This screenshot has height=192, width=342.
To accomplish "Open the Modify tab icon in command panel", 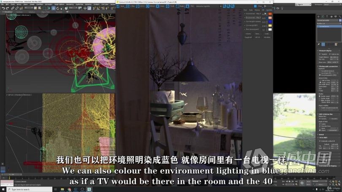I will coord(323,16).
